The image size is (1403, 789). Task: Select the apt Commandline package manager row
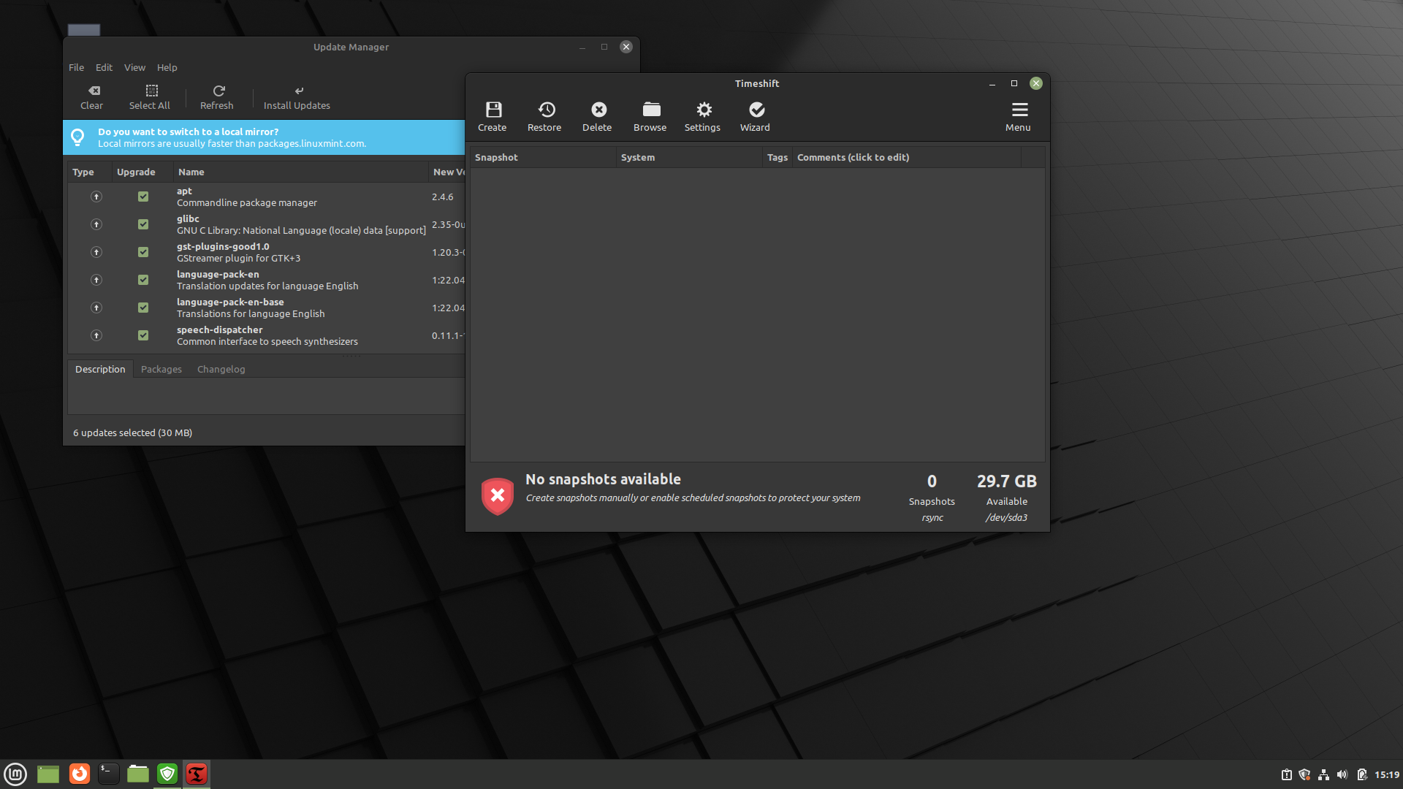click(x=267, y=197)
